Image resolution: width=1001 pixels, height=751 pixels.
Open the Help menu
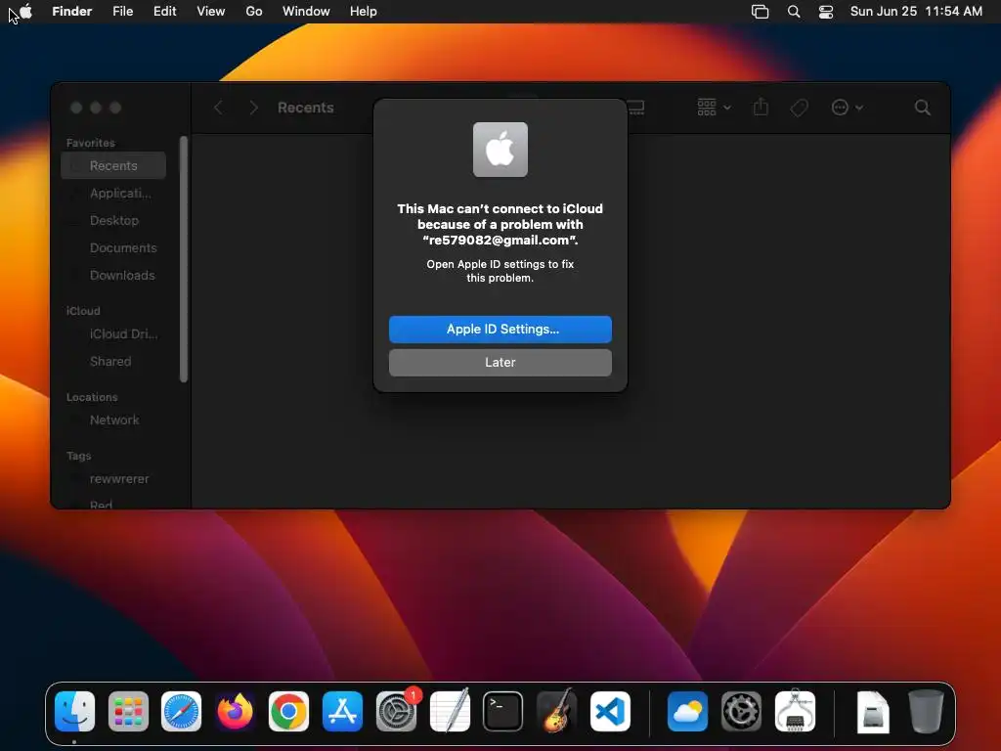tap(364, 12)
